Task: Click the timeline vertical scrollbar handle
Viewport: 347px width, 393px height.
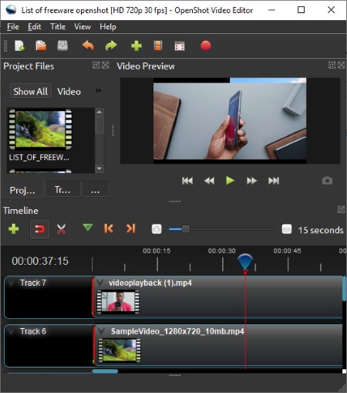Action: pos(344,288)
